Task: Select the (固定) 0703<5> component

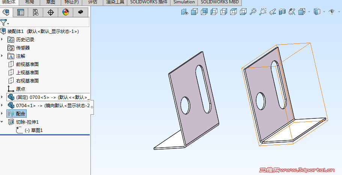Action: coord(48,97)
